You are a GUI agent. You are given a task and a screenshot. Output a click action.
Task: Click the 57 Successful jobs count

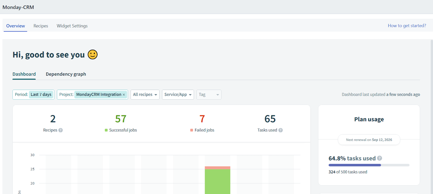point(121,119)
